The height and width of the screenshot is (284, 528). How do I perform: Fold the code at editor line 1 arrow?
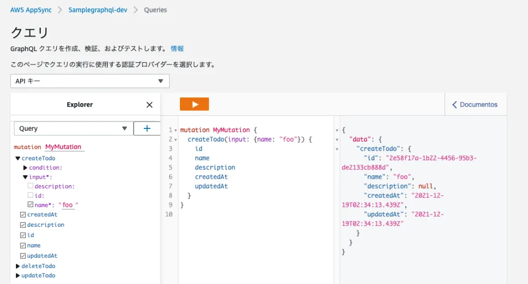pos(176,130)
